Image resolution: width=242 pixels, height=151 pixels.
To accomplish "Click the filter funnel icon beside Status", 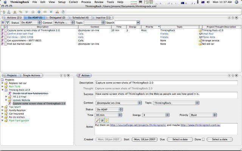I will [8, 23].
